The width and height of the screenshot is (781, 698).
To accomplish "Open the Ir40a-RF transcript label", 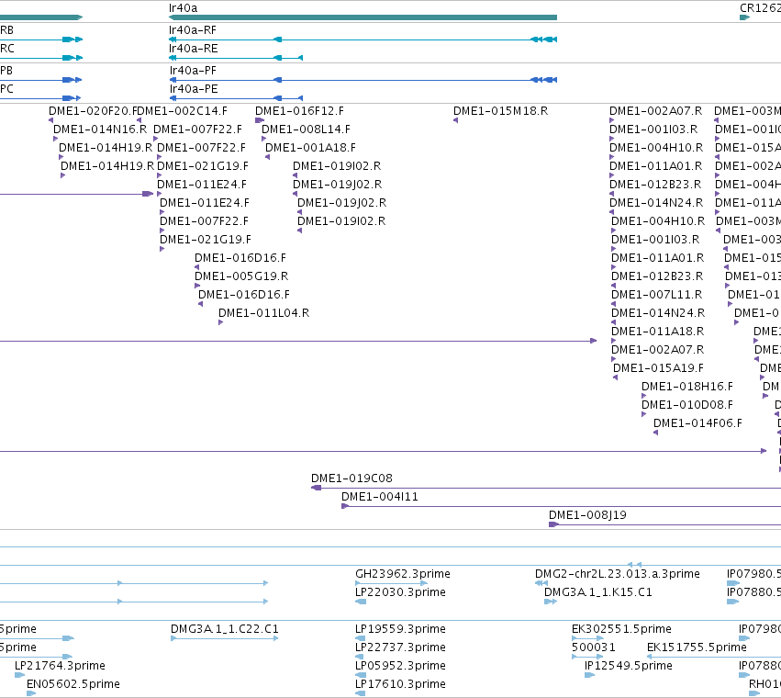I will [x=192, y=30].
